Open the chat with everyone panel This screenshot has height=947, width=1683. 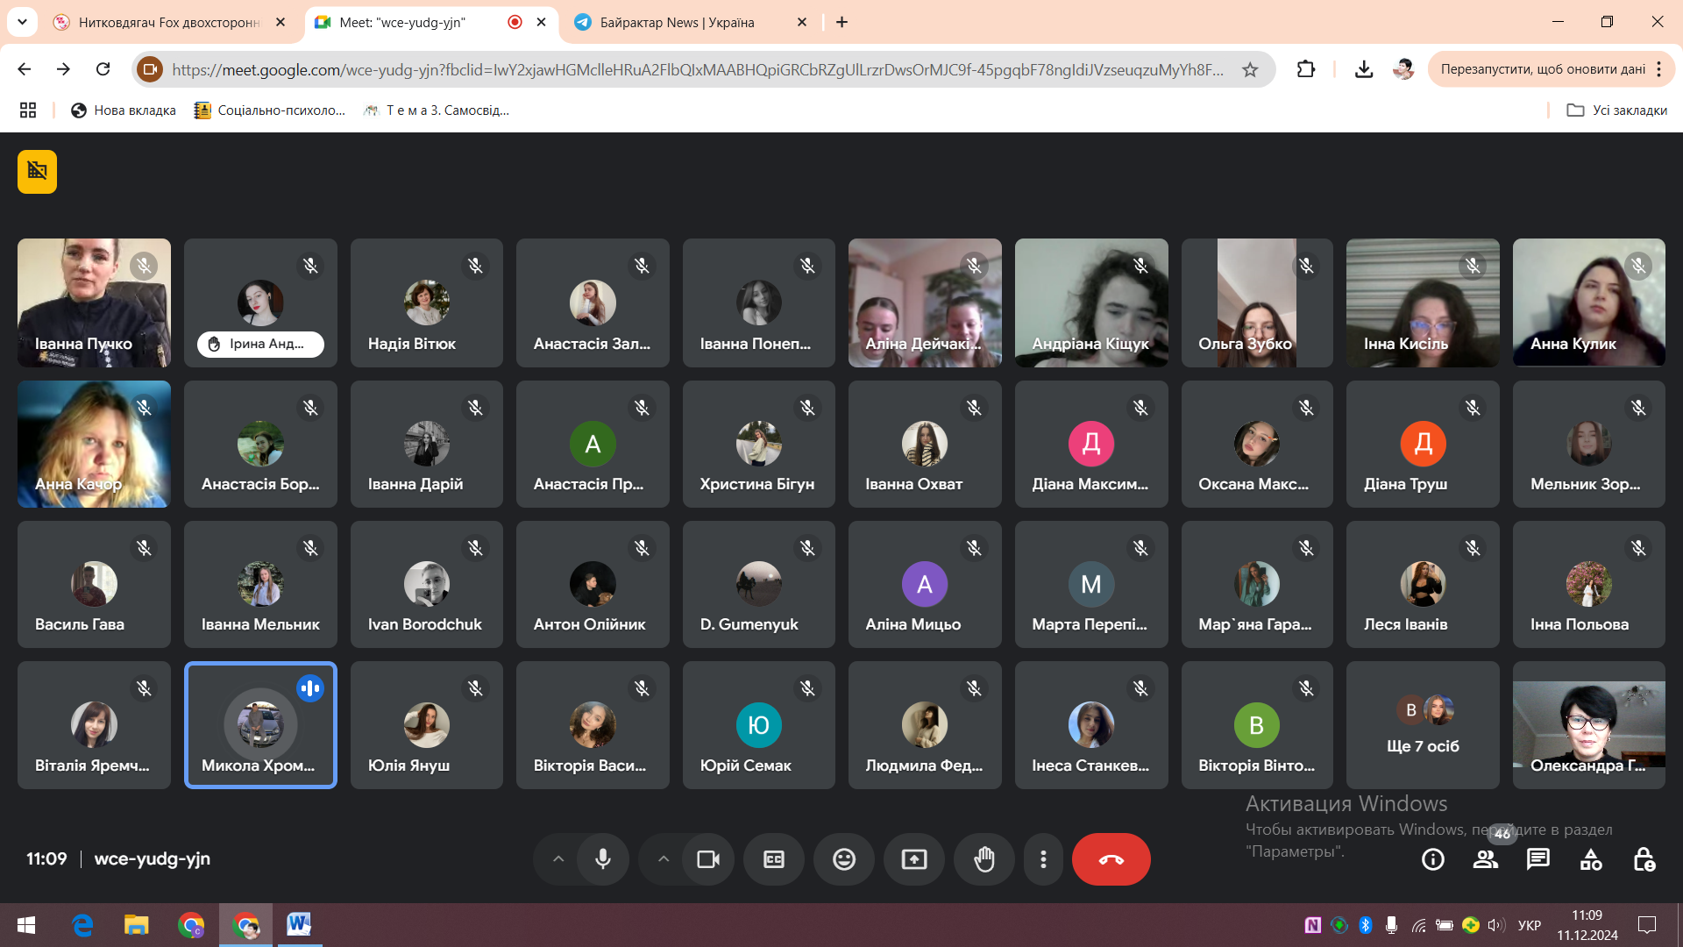(x=1537, y=859)
